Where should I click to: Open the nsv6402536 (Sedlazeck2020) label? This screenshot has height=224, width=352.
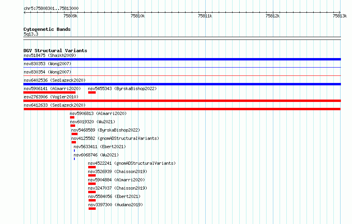55,80
